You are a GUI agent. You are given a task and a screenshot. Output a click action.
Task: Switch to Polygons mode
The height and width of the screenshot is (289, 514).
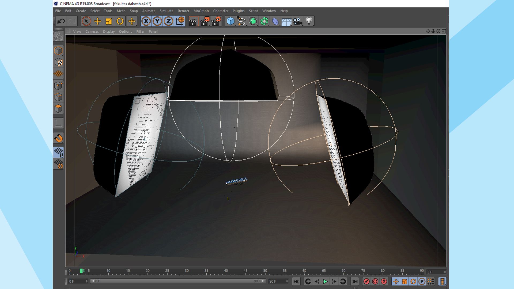(58, 109)
